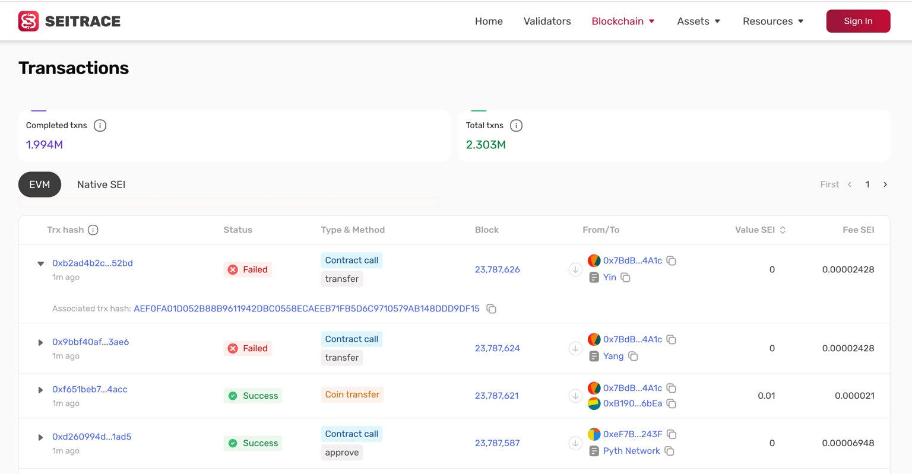This screenshot has width=912, height=474.
Task: Copy address 0x7BdB...4A1c in block 23,787,621 row
Action: click(x=672, y=389)
